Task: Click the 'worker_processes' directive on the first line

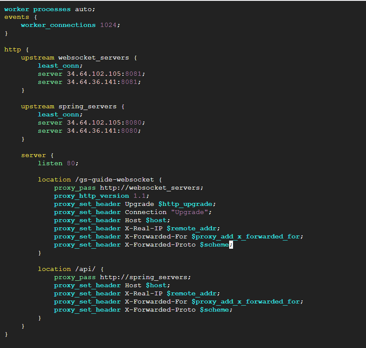Action: pyautogui.click(x=37, y=9)
